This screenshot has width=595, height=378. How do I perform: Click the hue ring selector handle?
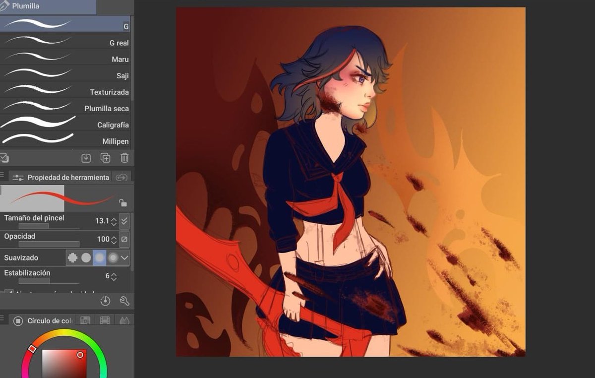(32, 349)
